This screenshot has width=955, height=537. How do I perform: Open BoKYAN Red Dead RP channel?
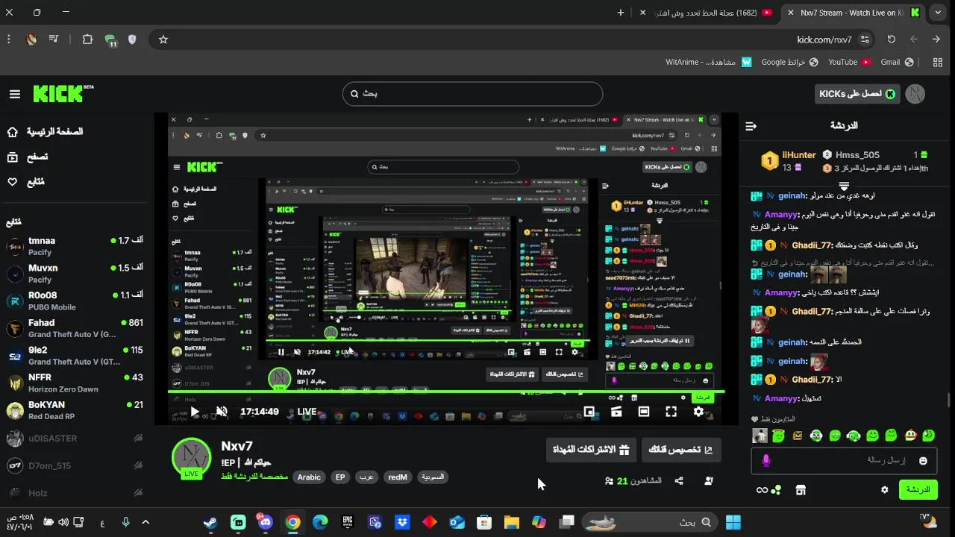pyautogui.click(x=75, y=410)
